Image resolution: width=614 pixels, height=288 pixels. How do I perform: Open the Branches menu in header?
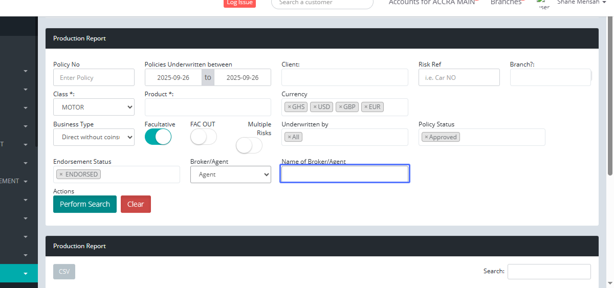pos(507,3)
